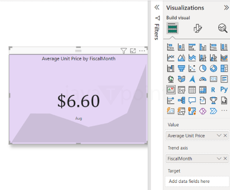Select the smart narrative visual
This screenshot has height=190, width=230.
[x=203, y=100]
